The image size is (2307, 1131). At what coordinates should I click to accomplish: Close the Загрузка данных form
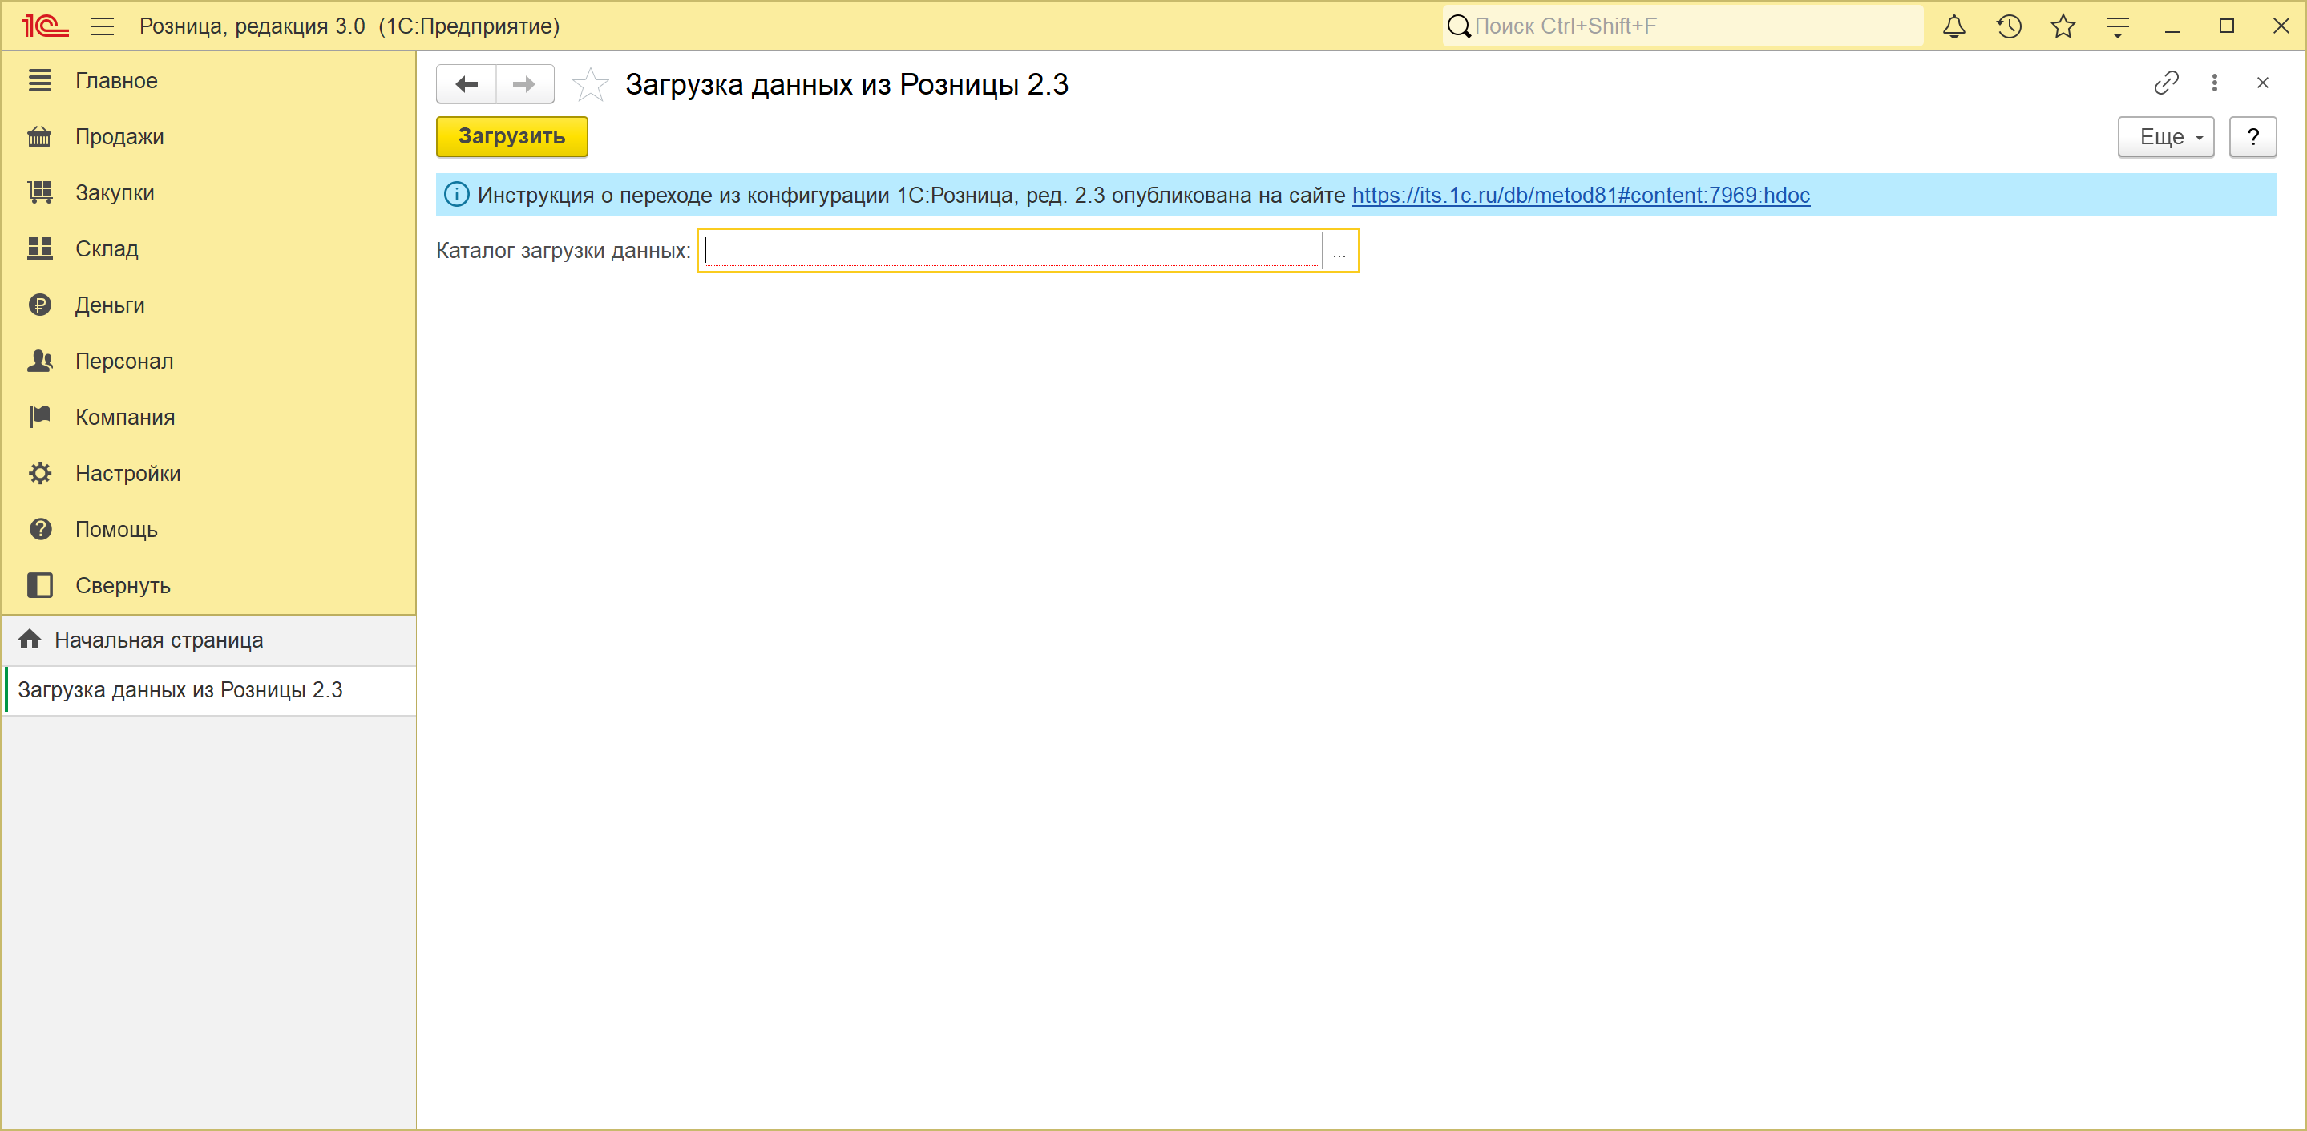click(2262, 83)
